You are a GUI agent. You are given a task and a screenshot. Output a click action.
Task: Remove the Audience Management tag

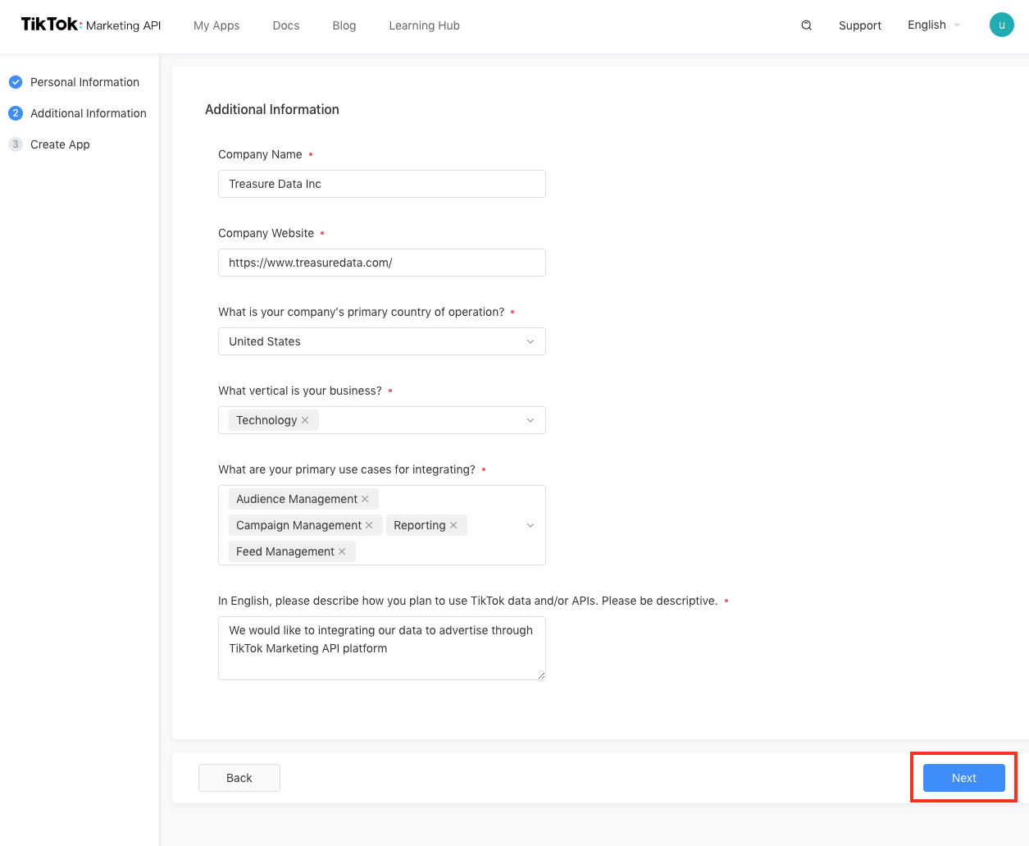click(365, 499)
